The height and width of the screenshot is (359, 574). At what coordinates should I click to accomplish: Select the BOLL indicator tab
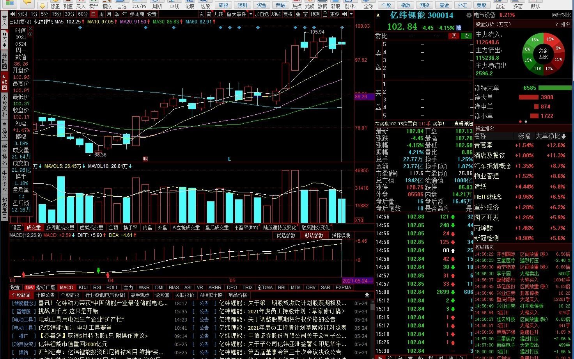pyautogui.click(x=112, y=288)
